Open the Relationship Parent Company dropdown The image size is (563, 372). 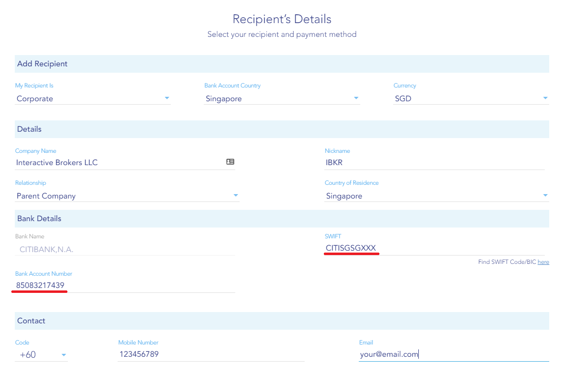(127, 196)
